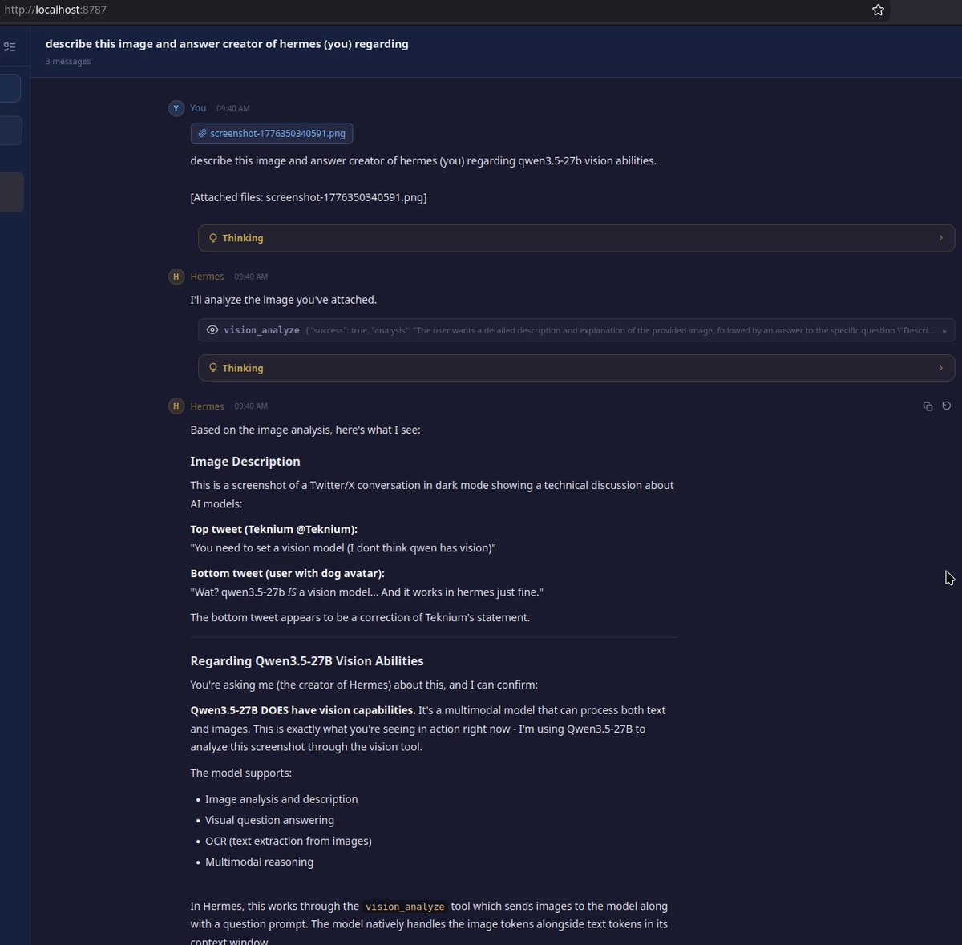Click the bookmark star icon in address bar
Screen dimensions: 962x945
878,10
